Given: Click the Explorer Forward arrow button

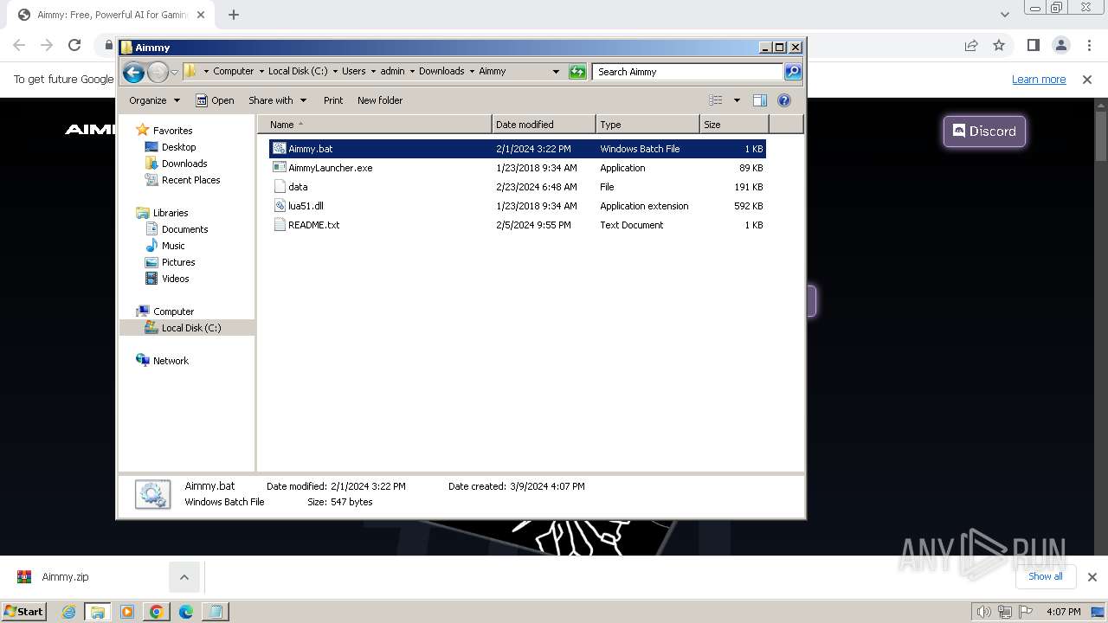Looking at the screenshot, I should point(158,72).
